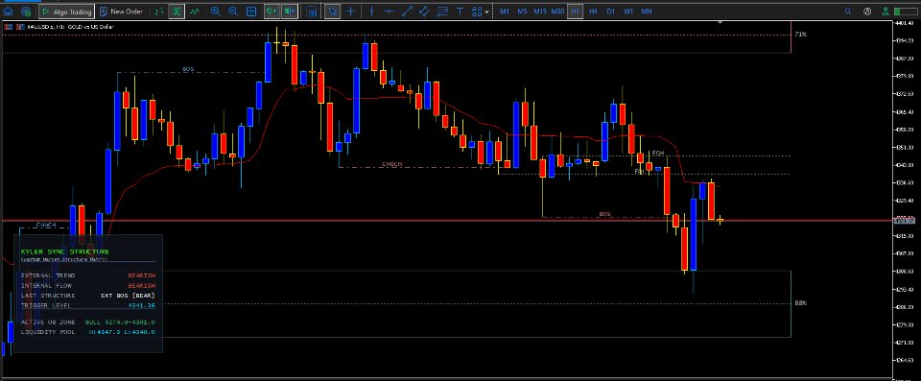921x381 pixels.
Task: Select candlestick chart type icon
Action: pyautogui.click(x=177, y=12)
